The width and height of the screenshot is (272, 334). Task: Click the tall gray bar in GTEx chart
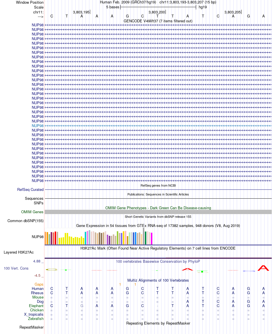(x=144, y=236)
